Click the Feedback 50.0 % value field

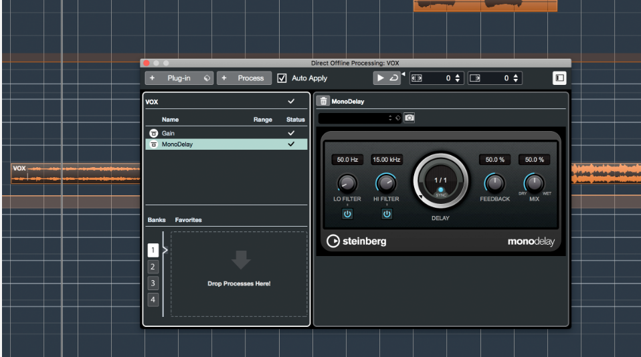point(494,160)
